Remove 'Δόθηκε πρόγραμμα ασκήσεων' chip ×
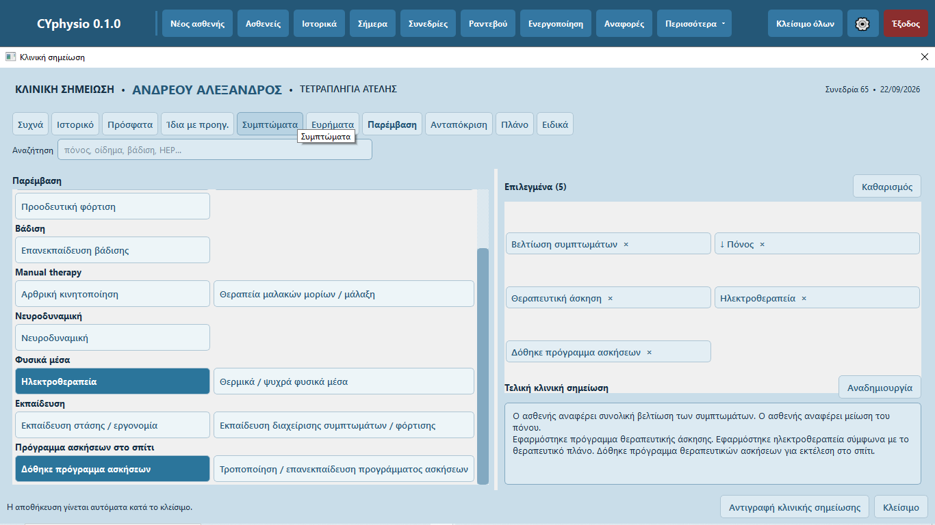The image size is (935, 525). (x=649, y=352)
